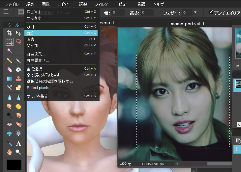Viewport: 241px width, 172px height.
Task: Select the Clone Stamp tool
Action: tap(18, 79)
